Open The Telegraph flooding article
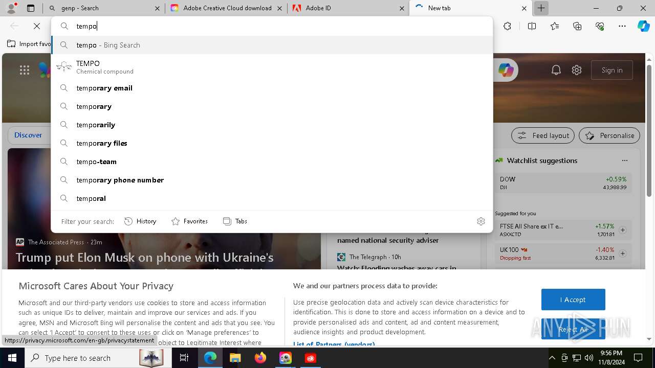 click(x=397, y=268)
